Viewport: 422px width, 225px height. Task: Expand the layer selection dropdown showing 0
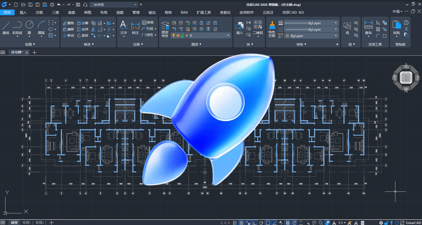tap(201, 35)
